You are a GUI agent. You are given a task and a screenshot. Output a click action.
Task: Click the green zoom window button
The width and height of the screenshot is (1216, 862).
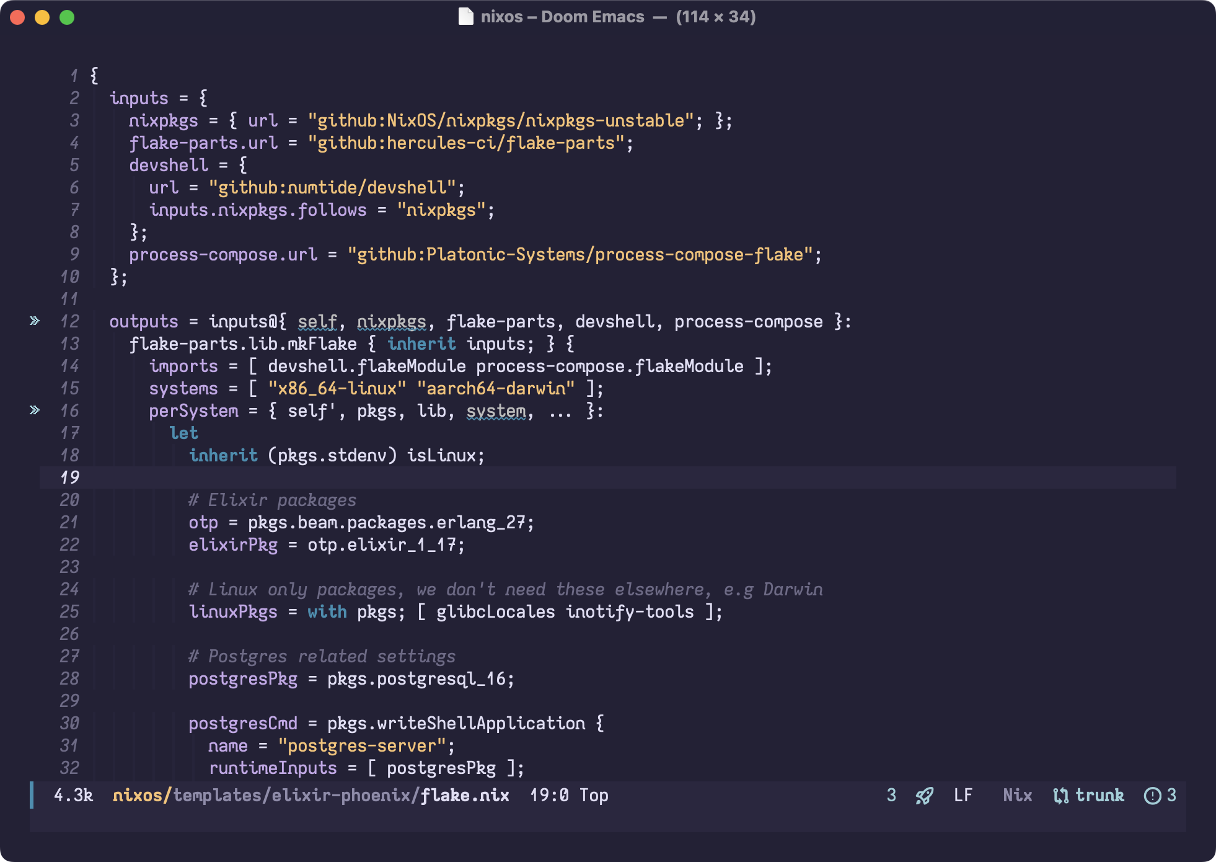(67, 17)
